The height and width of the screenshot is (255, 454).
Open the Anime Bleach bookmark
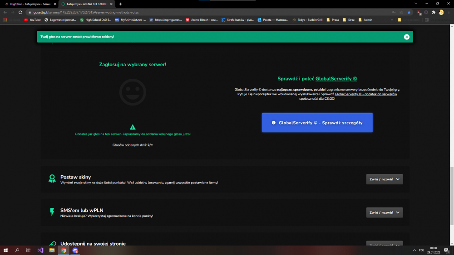click(x=202, y=20)
